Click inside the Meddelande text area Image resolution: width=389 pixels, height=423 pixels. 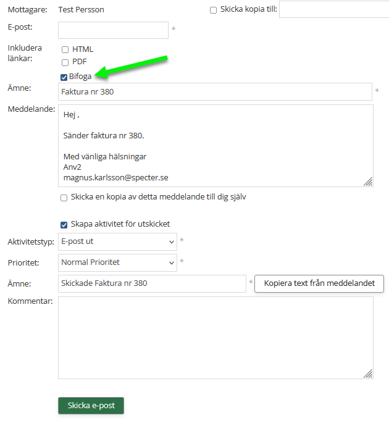(215, 145)
